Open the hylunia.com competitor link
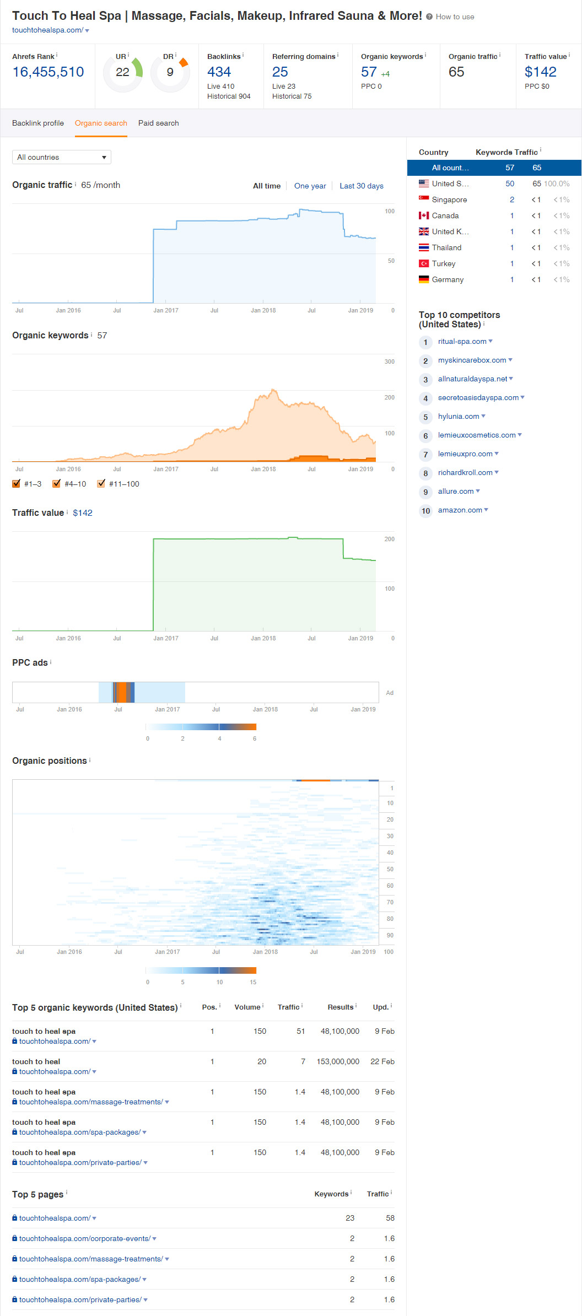Screen dimensions: 582x1316 pyautogui.click(x=459, y=416)
